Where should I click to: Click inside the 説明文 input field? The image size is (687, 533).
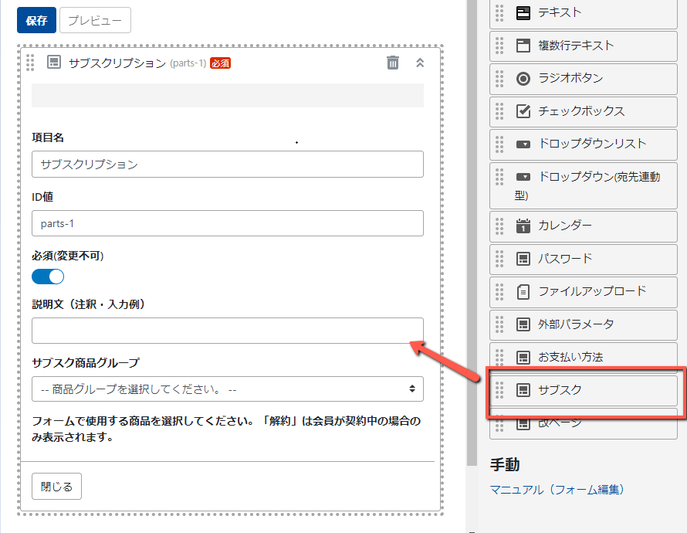(x=227, y=330)
